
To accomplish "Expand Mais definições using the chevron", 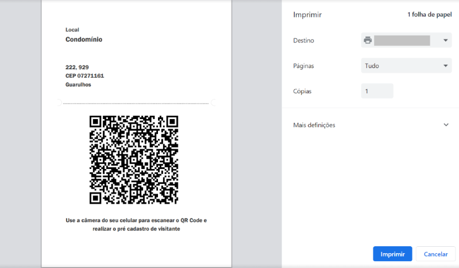I will click(446, 125).
